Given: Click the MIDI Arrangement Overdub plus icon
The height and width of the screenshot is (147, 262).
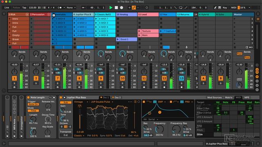Looking at the screenshot, I should (129, 8).
